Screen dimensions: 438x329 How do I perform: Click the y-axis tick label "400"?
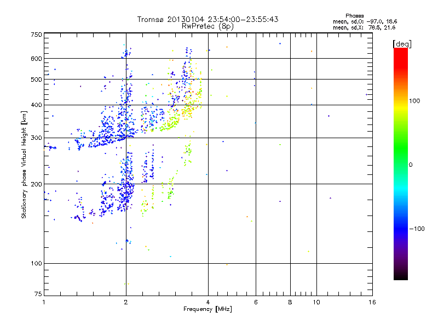(x=36, y=105)
